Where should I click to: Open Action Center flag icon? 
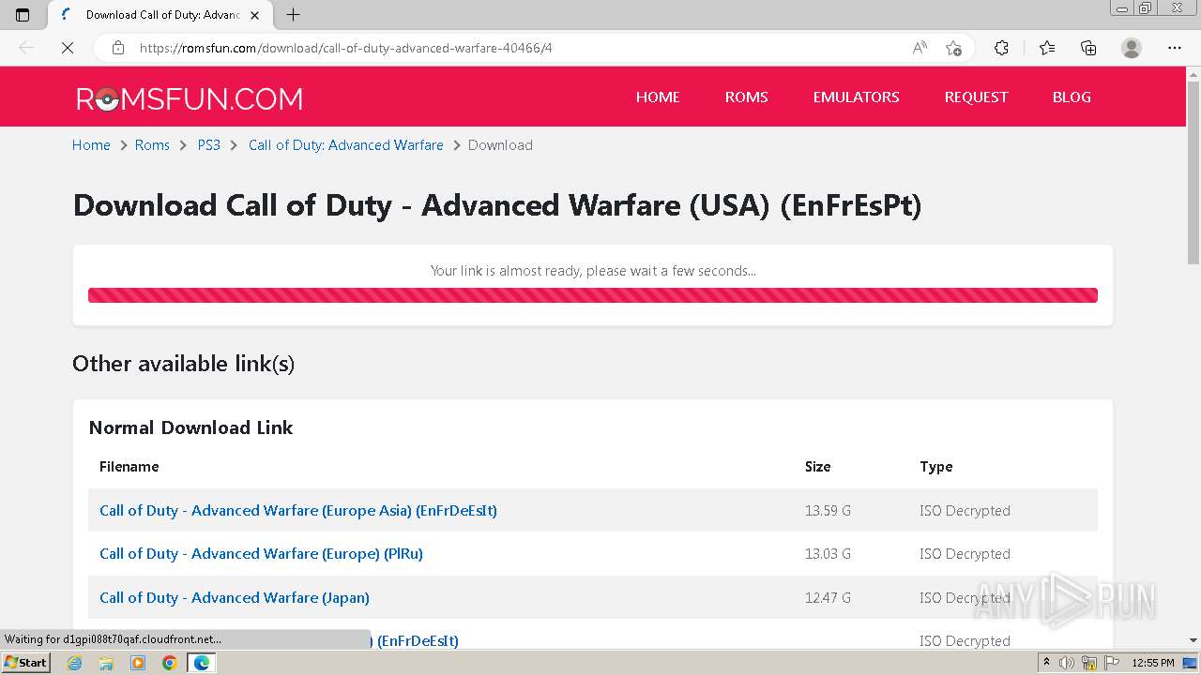pos(1110,663)
